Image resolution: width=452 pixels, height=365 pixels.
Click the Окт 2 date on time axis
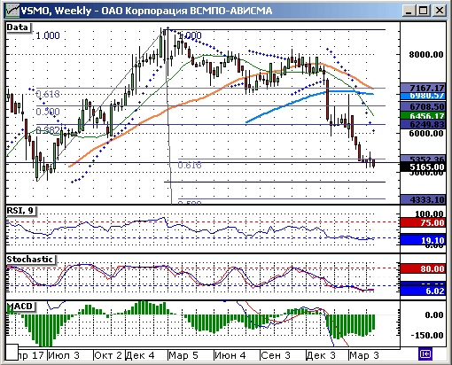coord(108,355)
